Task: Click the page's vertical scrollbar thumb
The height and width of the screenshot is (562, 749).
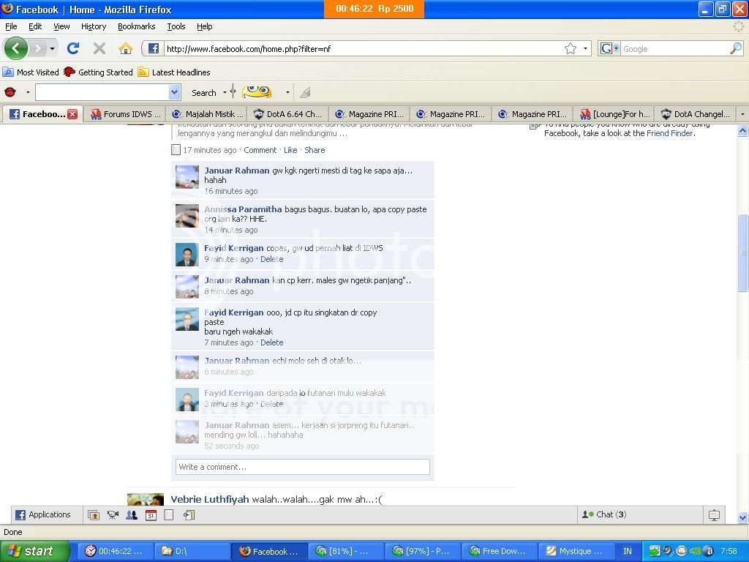Action: coord(743,252)
